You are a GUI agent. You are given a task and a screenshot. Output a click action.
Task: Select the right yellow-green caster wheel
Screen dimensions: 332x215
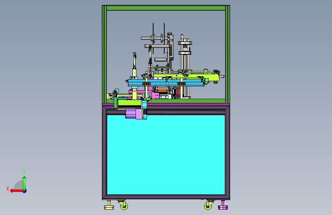tap(209, 205)
